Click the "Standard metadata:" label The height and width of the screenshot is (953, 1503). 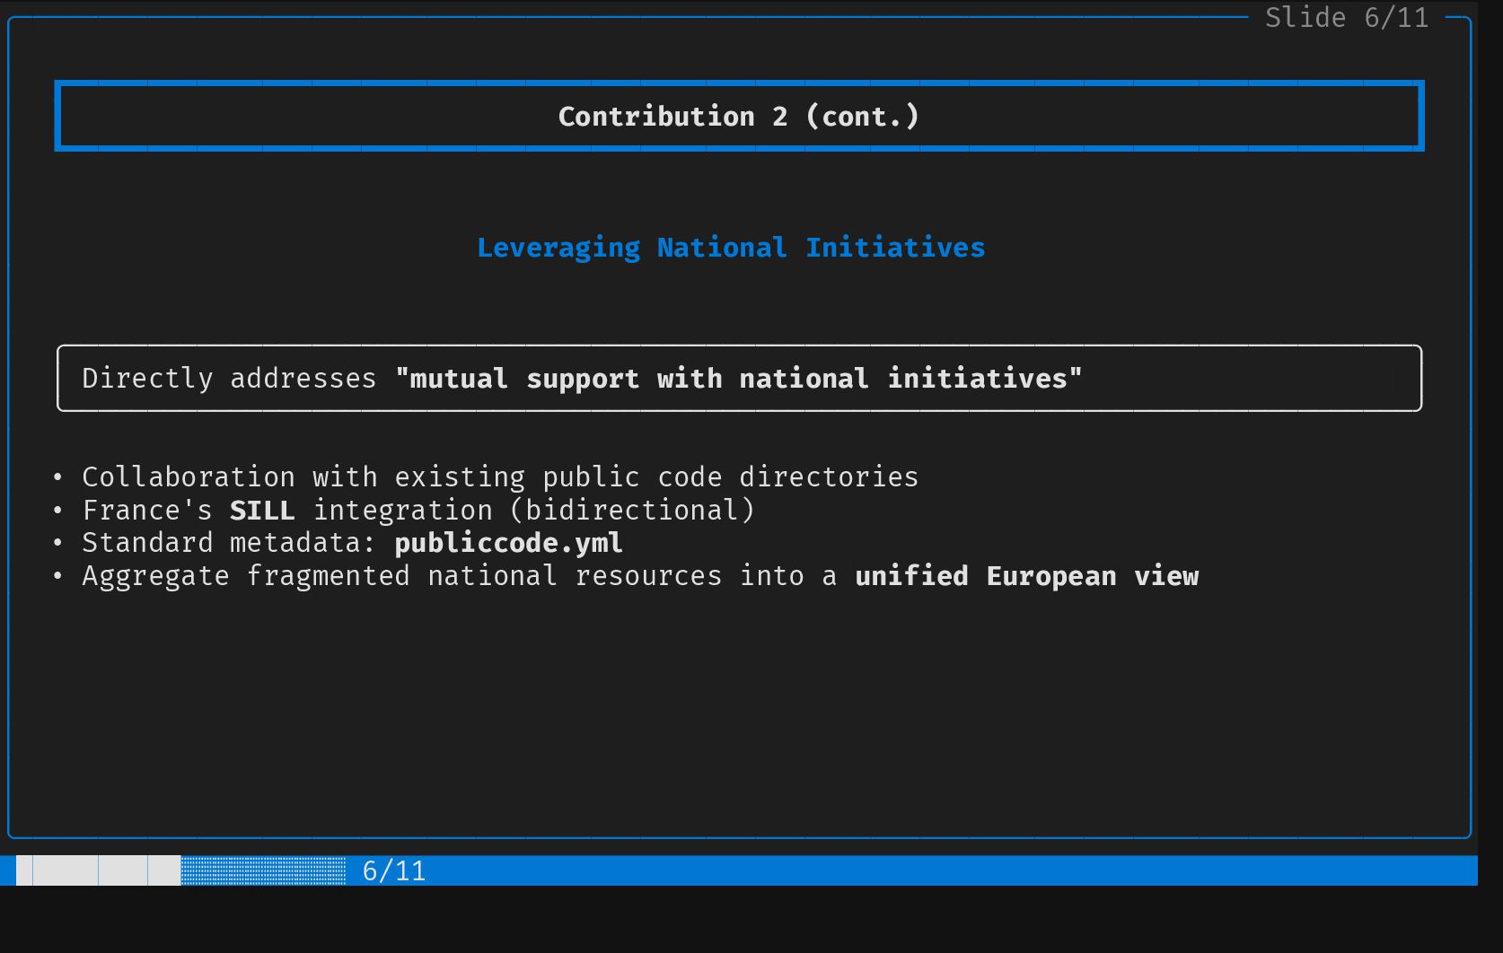point(229,543)
